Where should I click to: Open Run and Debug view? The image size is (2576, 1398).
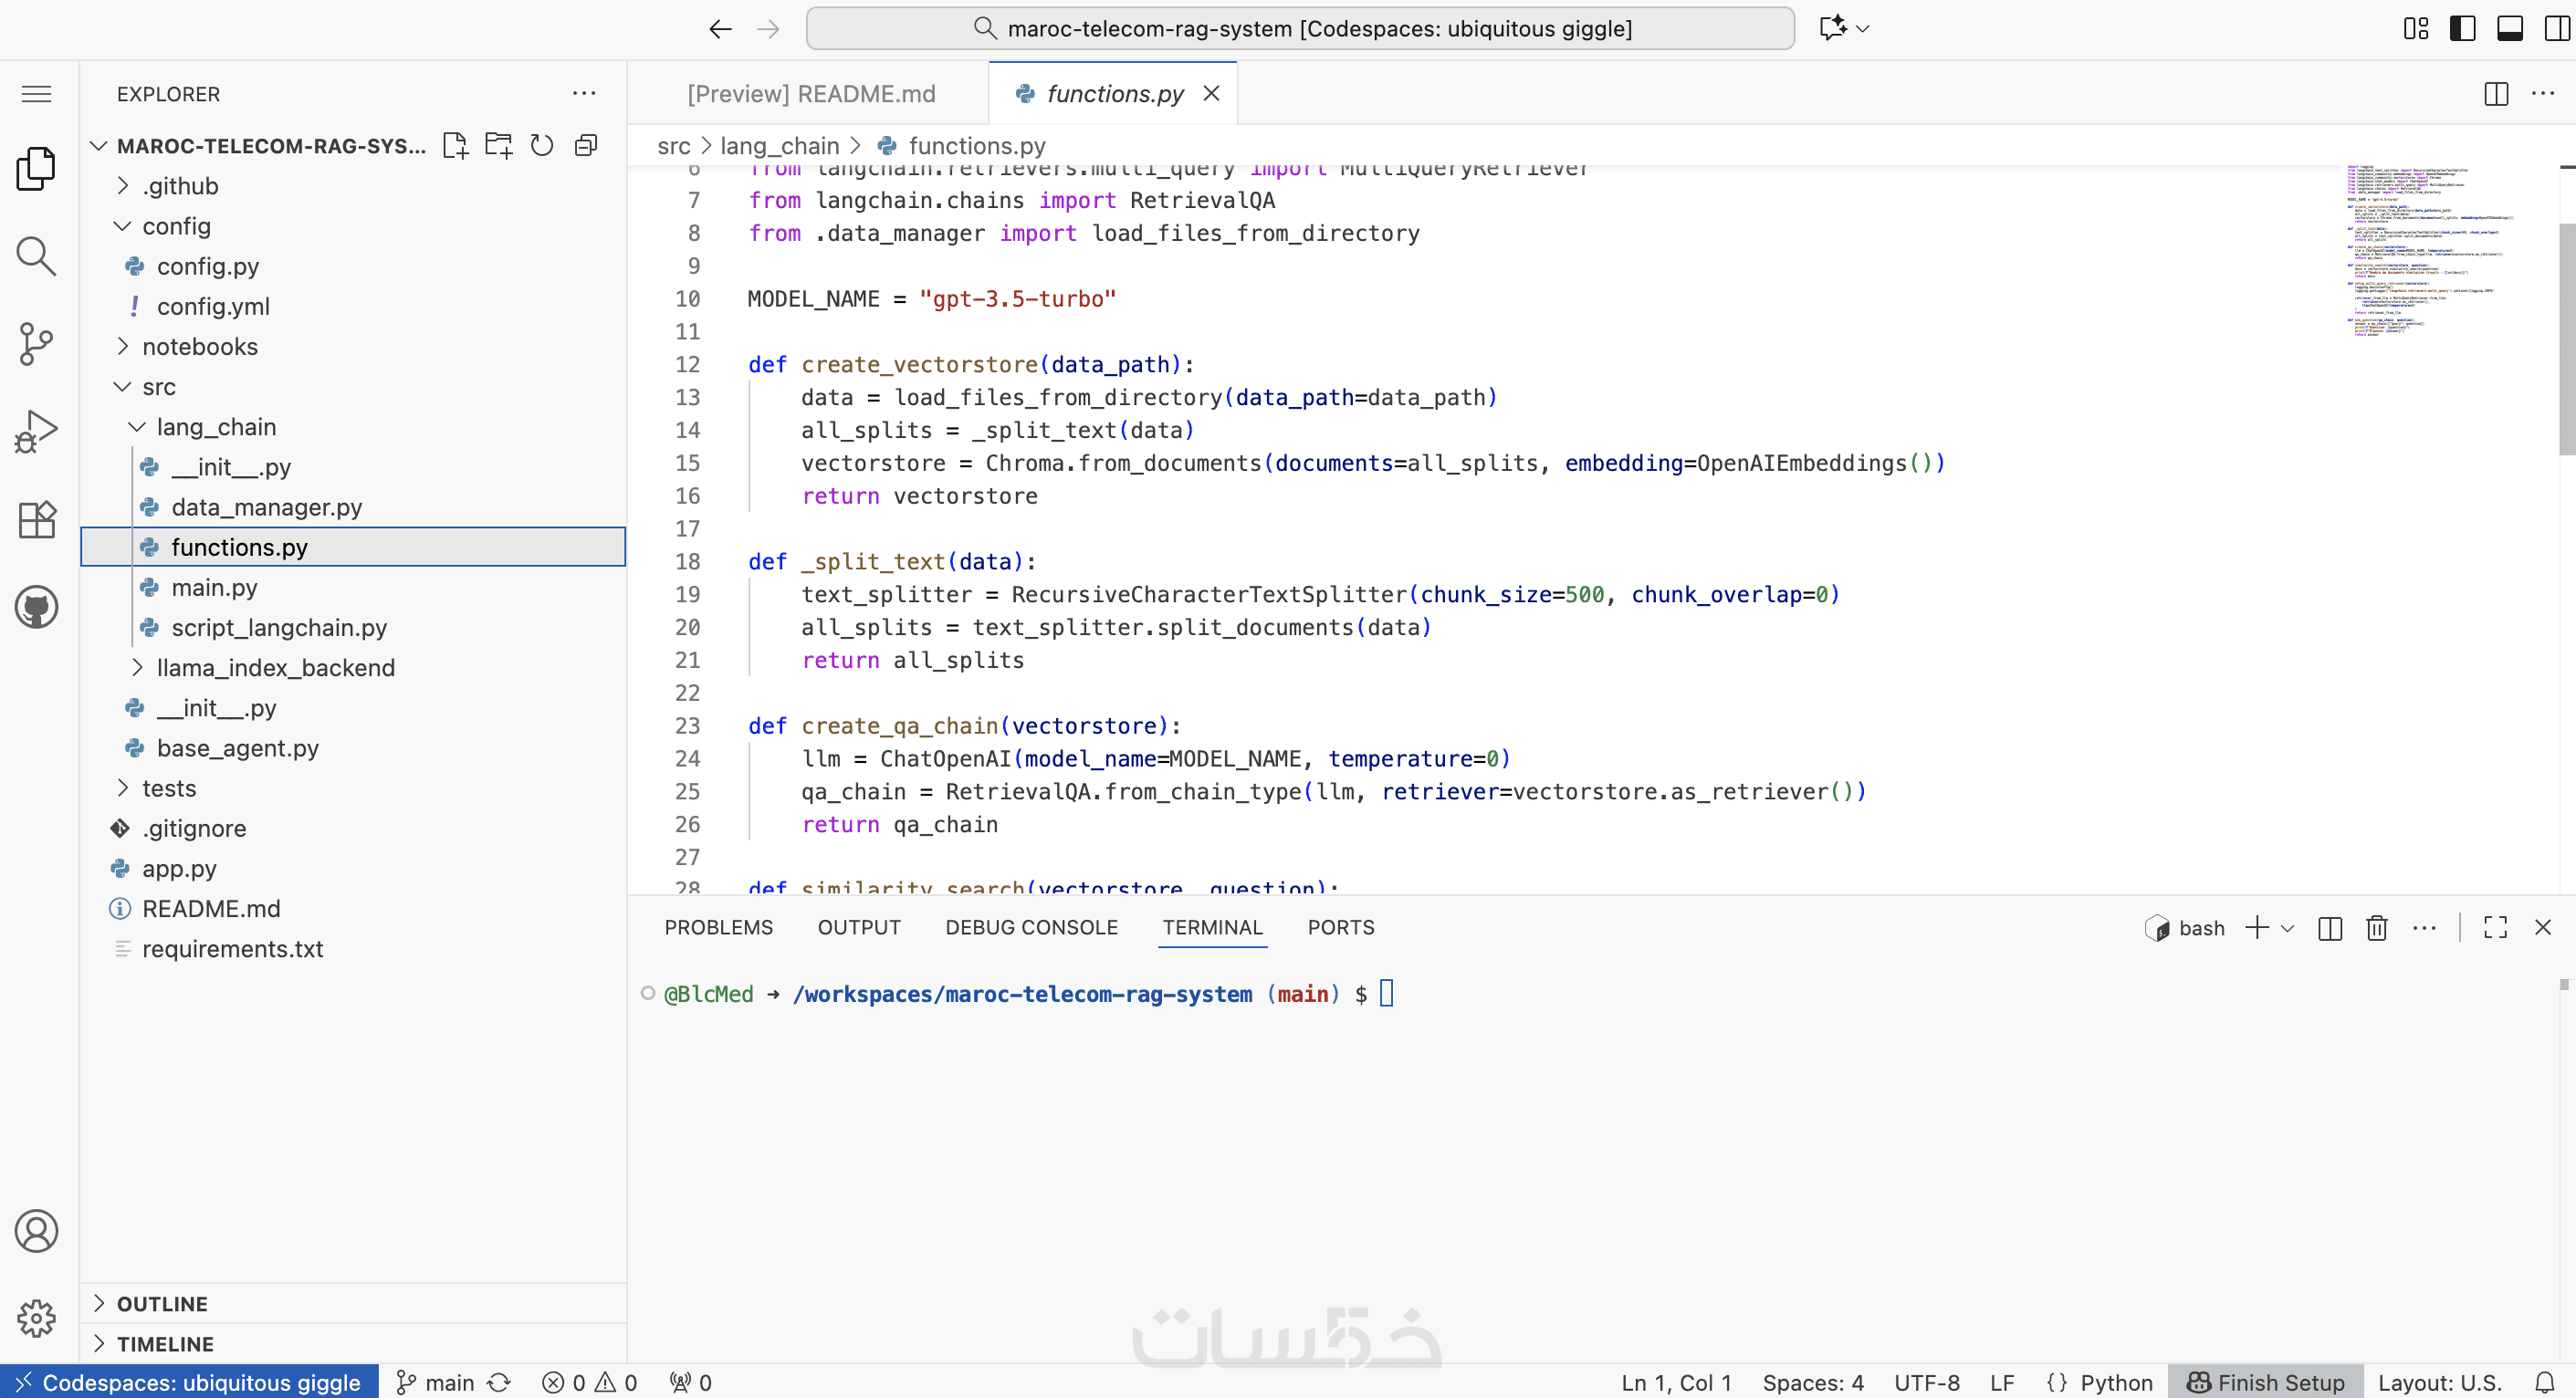36,432
